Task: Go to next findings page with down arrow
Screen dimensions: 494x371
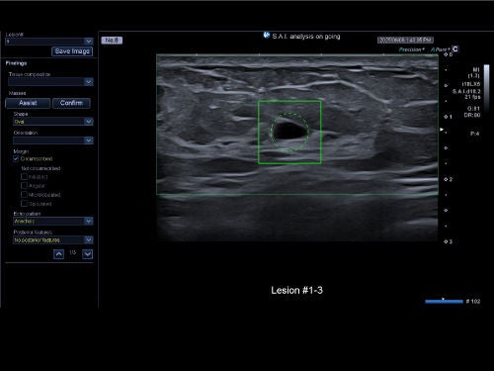Action: pos(87,254)
